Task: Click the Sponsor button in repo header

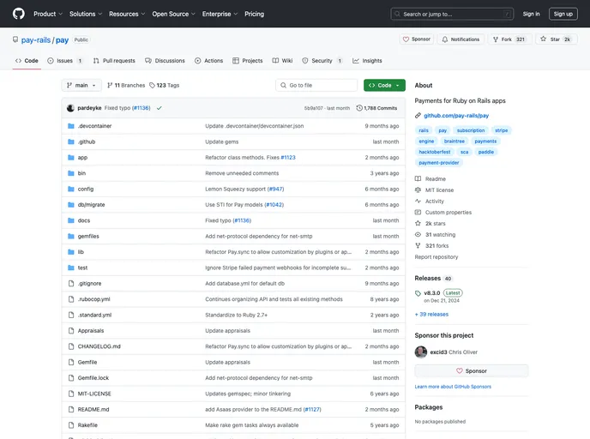Action: pyautogui.click(x=417, y=39)
